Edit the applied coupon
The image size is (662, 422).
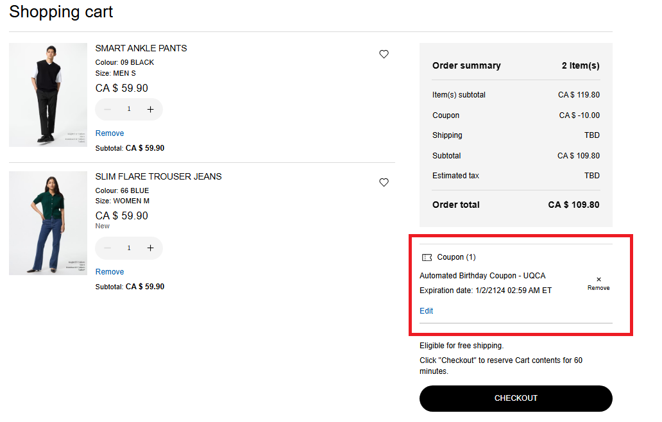pyautogui.click(x=426, y=311)
